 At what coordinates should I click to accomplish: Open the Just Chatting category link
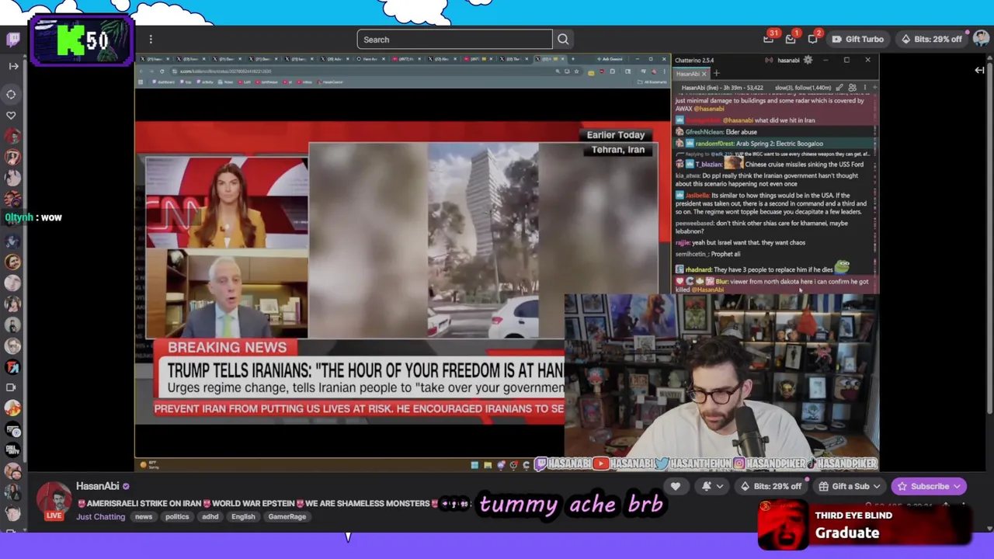(100, 516)
